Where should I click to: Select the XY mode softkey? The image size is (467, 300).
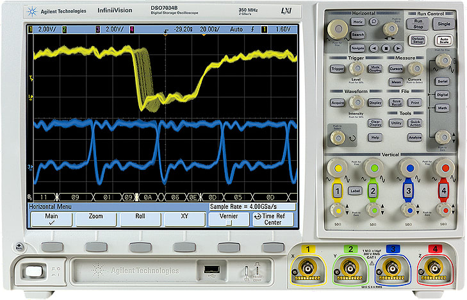(x=184, y=219)
